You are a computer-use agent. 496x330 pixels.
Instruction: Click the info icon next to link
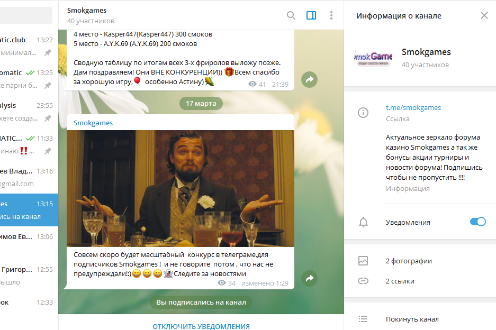pos(363,113)
